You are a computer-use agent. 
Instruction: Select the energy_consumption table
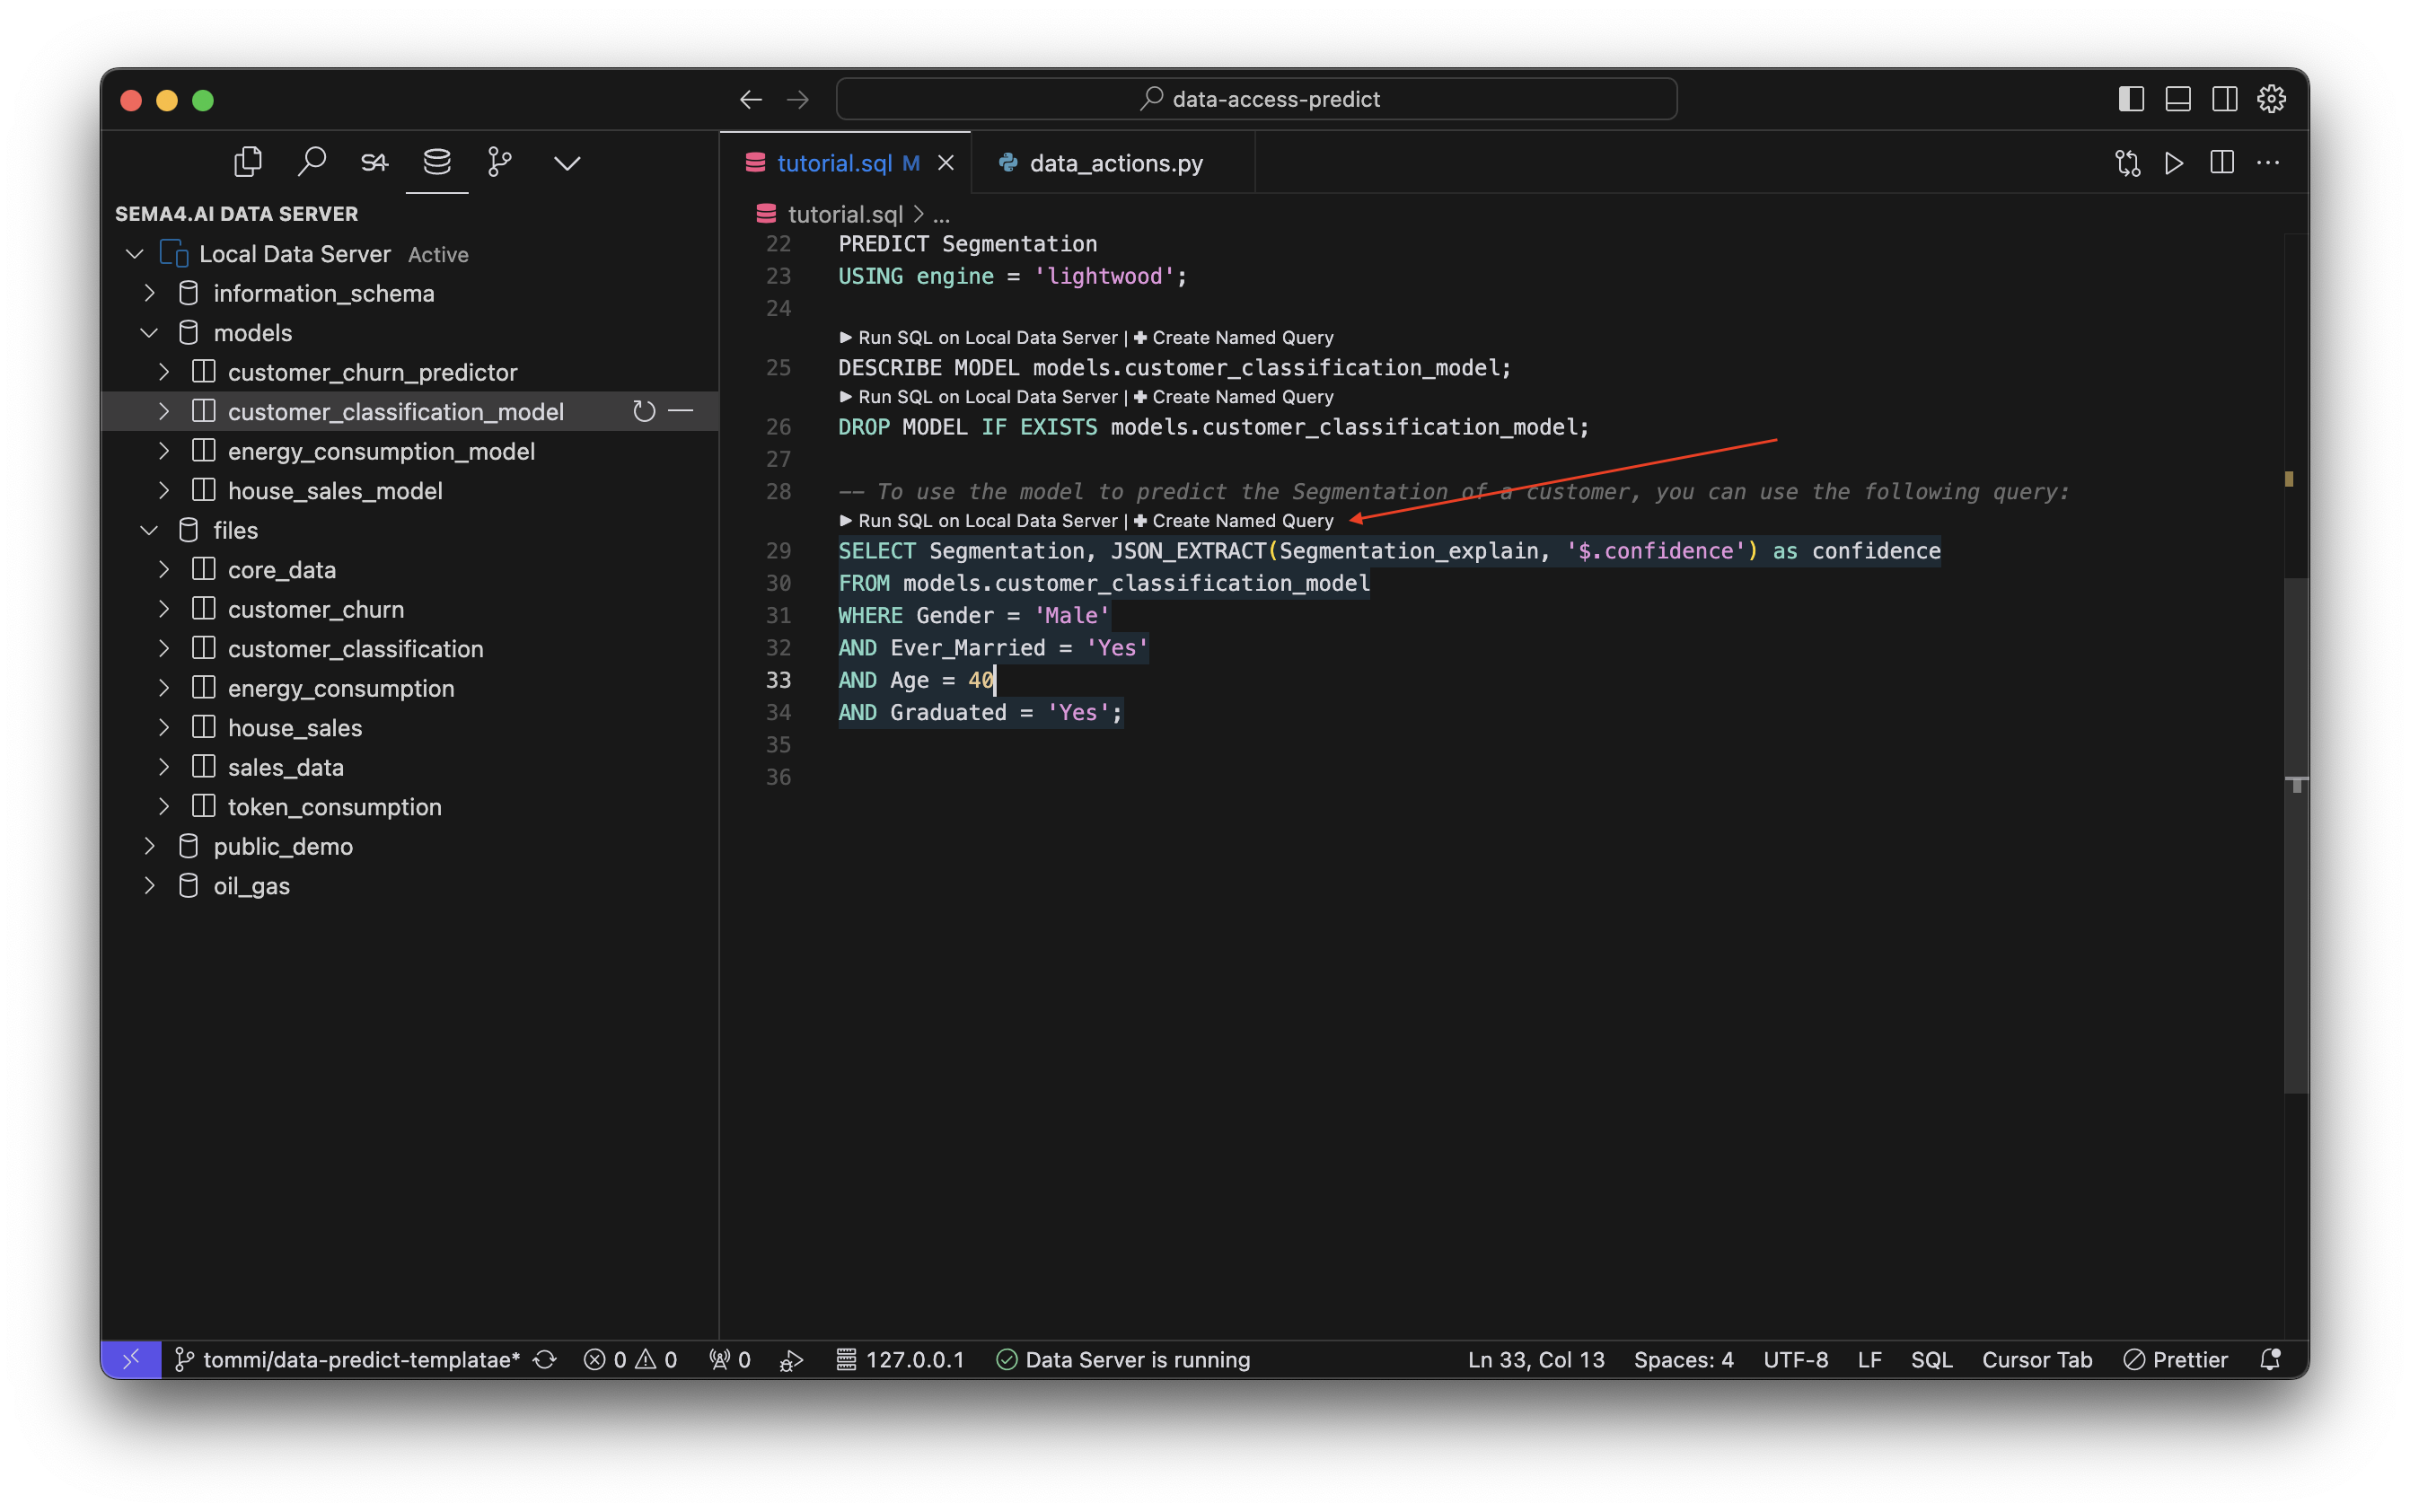tap(341, 688)
